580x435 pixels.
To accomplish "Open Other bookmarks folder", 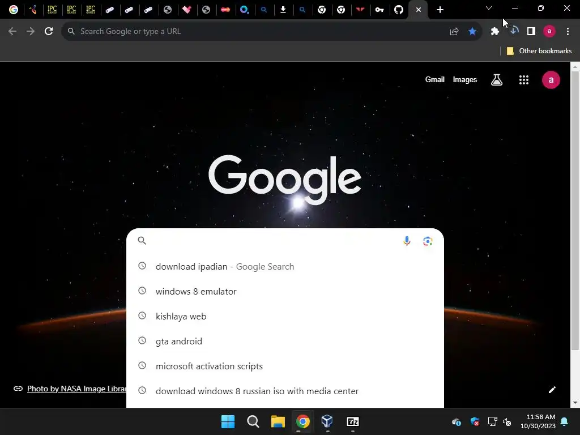I will (539, 51).
